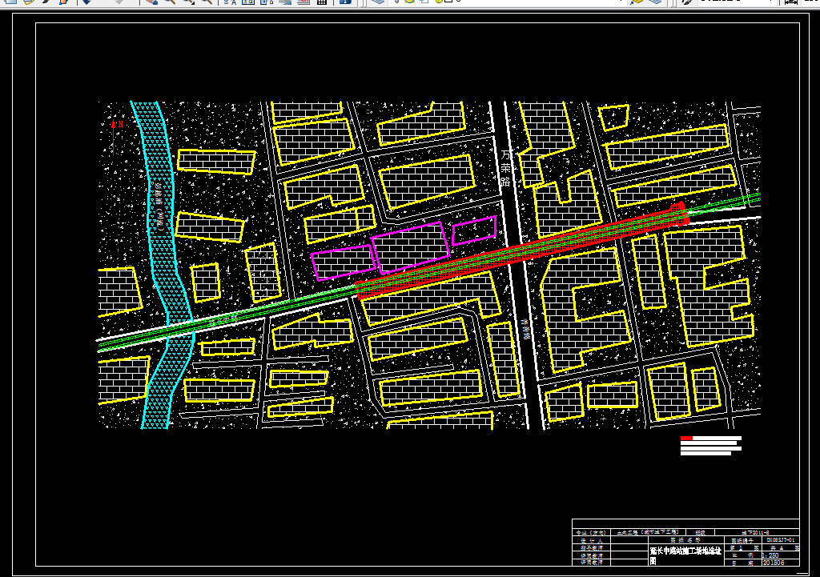Click the legend block below the map
This screenshot has width=820, height=577.
click(x=711, y=446)
